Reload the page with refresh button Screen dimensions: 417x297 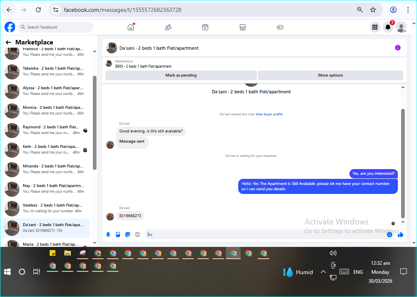point(38,10)
